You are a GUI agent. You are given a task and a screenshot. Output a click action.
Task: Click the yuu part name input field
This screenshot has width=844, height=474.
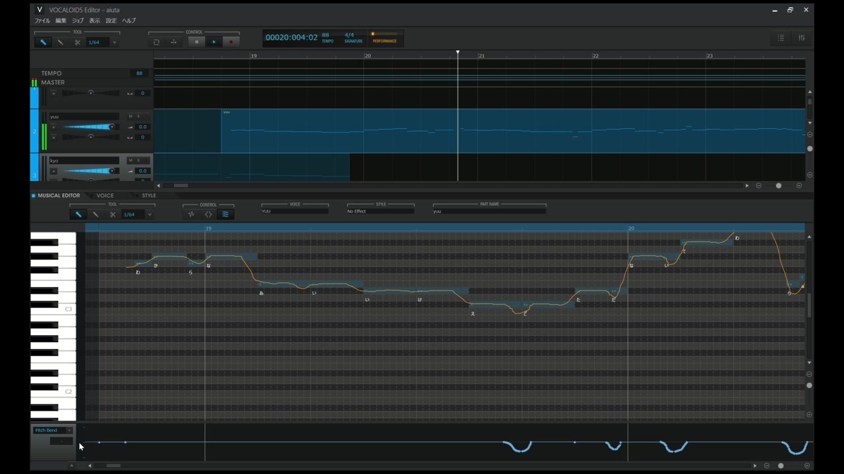tap(489, 211)
